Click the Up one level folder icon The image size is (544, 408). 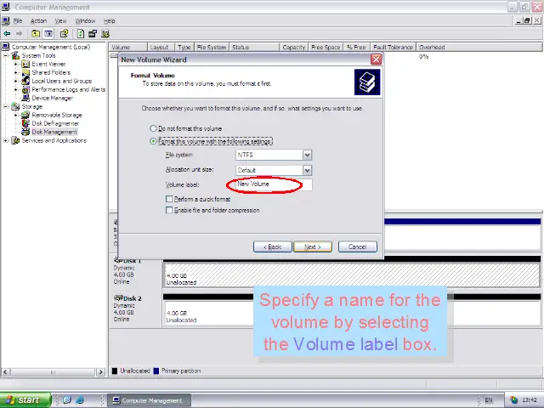36,34
